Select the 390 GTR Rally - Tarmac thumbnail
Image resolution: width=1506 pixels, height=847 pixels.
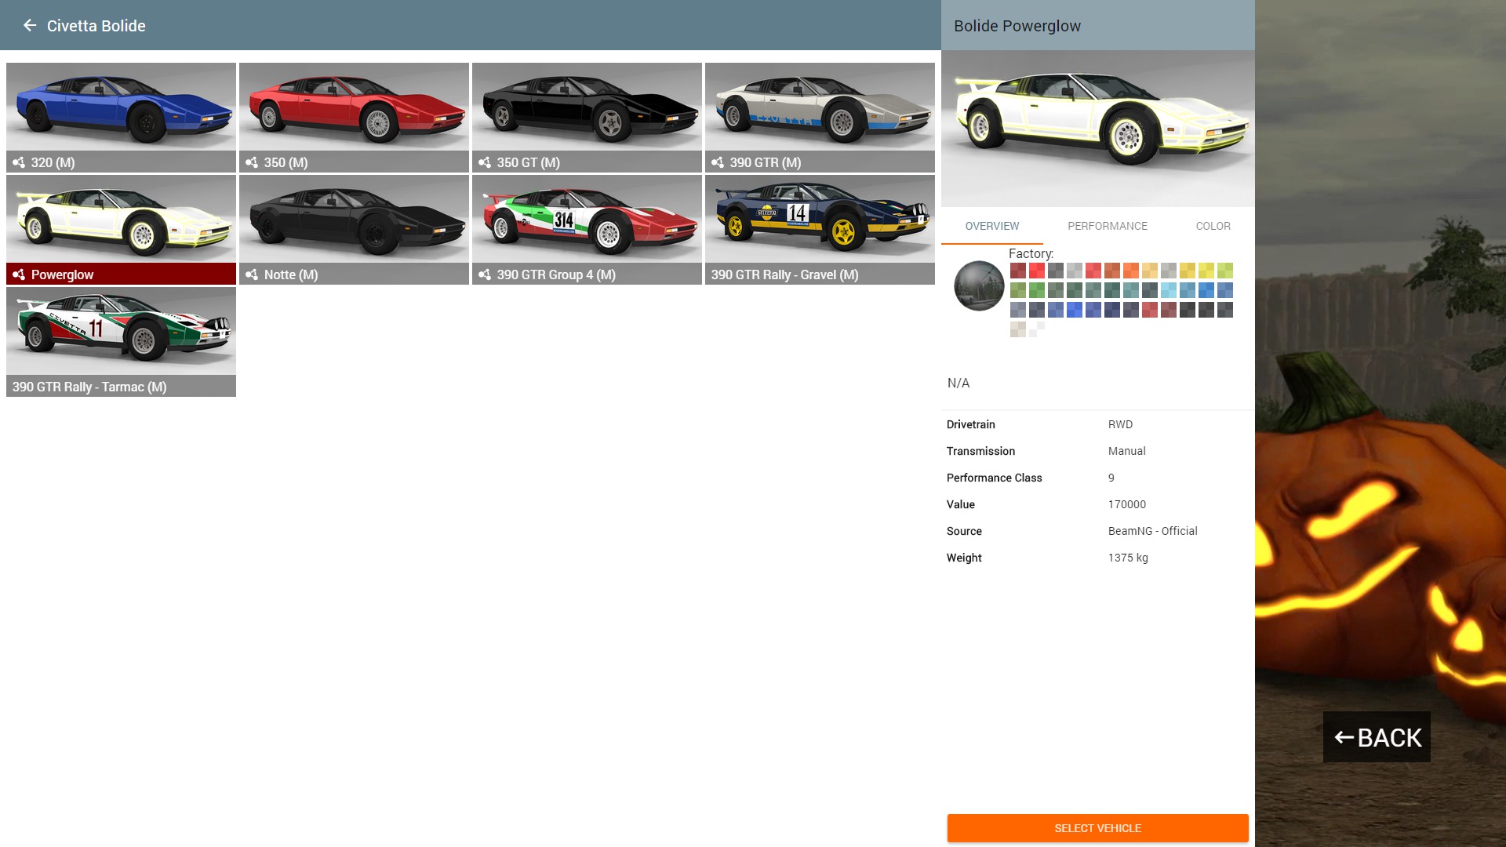121,332
